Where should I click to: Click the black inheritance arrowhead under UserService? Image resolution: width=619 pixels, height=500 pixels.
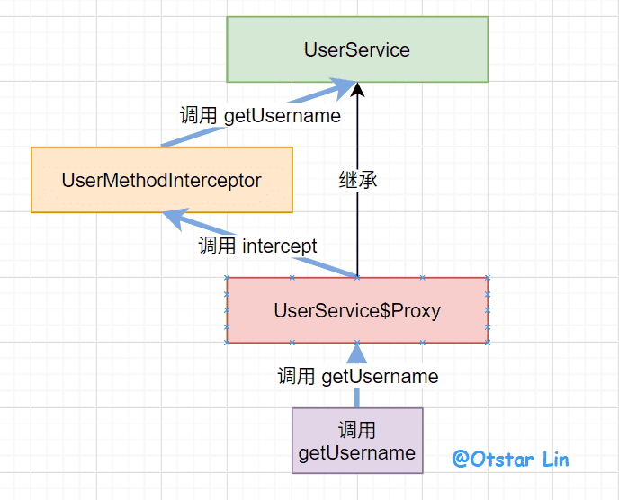click(x=357, y=89)
